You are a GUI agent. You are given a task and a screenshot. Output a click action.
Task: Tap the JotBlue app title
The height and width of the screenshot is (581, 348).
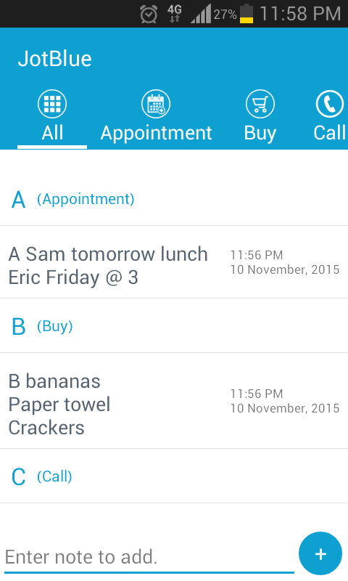(x=54, y=59)
